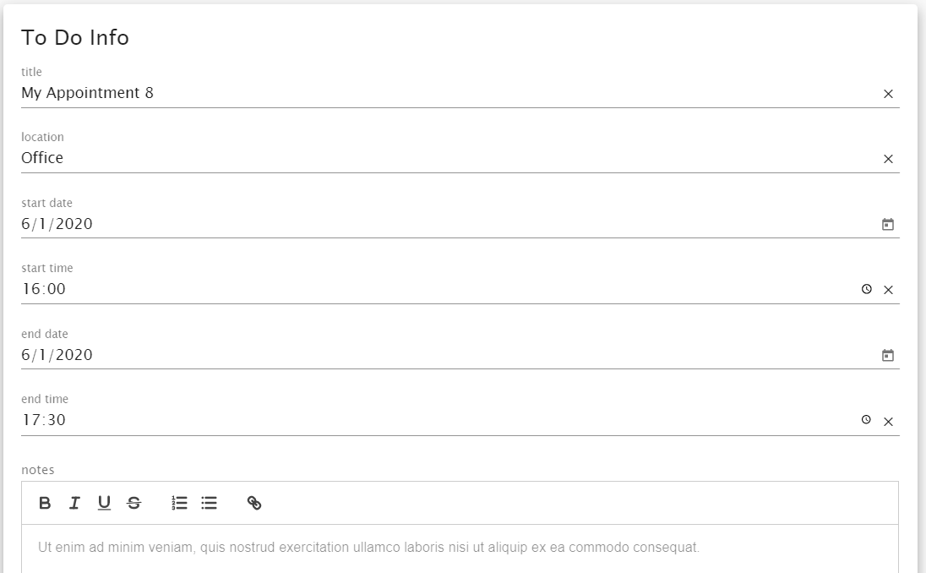This screenshot has height=573, width=926.
Task: Insert a numbered list in notes
Action: 179,503
